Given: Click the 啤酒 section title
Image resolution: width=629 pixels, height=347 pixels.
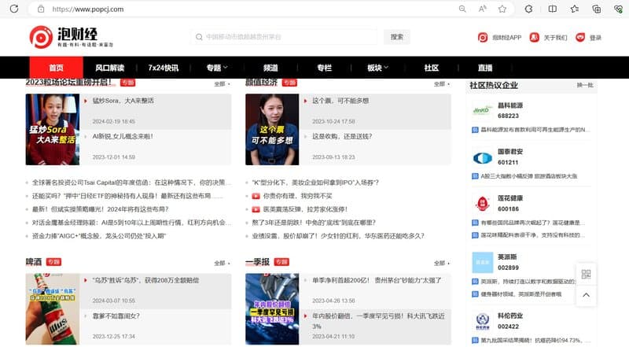Looking at the screenshot, I should click(x=34, y=262).
